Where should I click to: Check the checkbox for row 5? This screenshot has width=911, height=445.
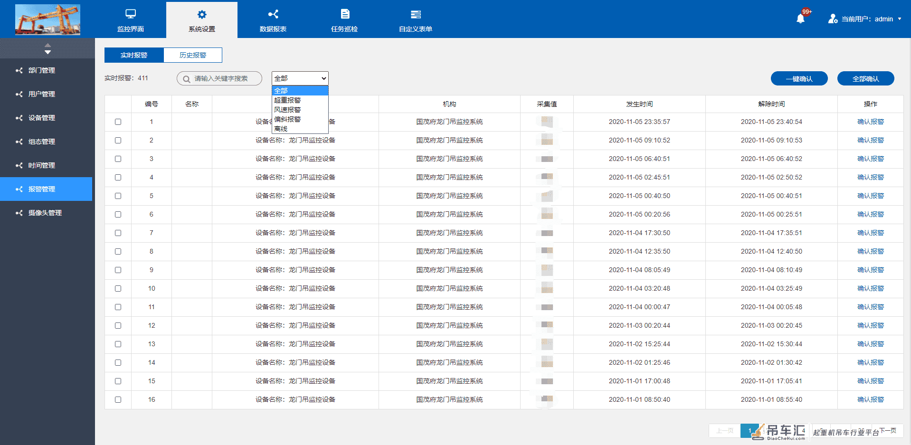pyautogui.click(x=118, y=196)
